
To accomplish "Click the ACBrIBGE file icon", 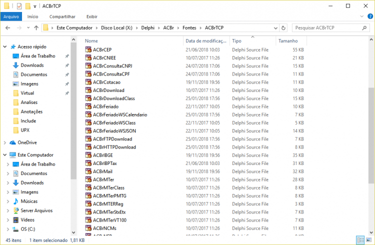I will click(88, 155).
